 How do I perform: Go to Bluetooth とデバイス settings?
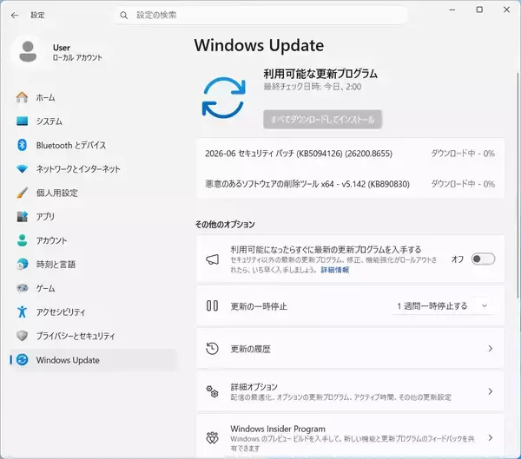[94, 145]
